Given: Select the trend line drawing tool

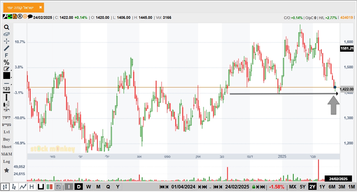Looking at the screenshot, I should 7,48.
